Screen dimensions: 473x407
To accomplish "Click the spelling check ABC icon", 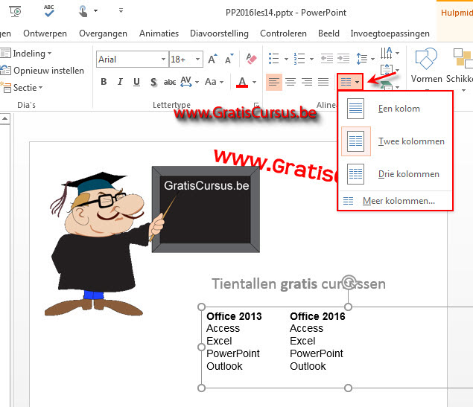I will [49, 11].
